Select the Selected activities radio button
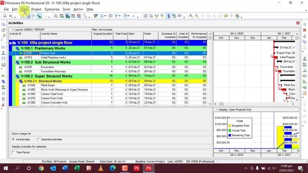This screenshot has height=173, width=308. [x=38, y=139]
